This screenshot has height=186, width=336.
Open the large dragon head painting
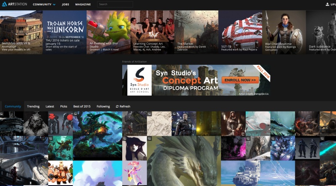[x=184, y=161]
